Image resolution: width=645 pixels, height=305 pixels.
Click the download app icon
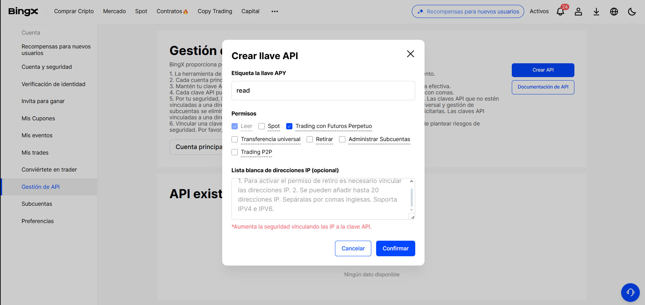click(x=596, y=12)
